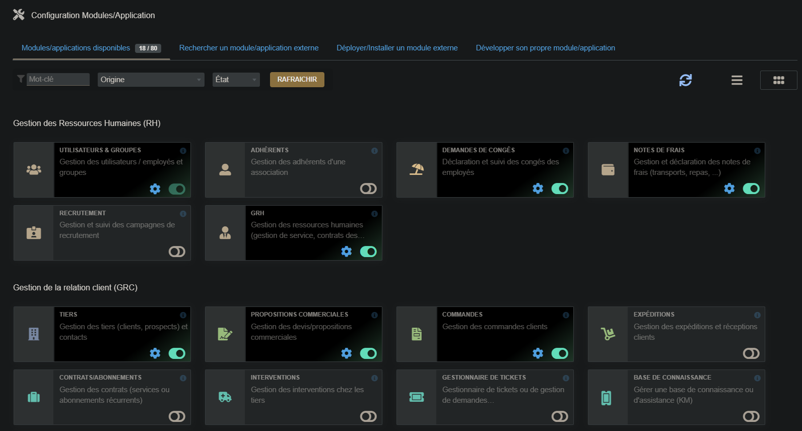Image resolution: width=802 pixels, height=431 pixels.
Task: Click the refresh arrows icon in toolbar
Action: point(685,80)
